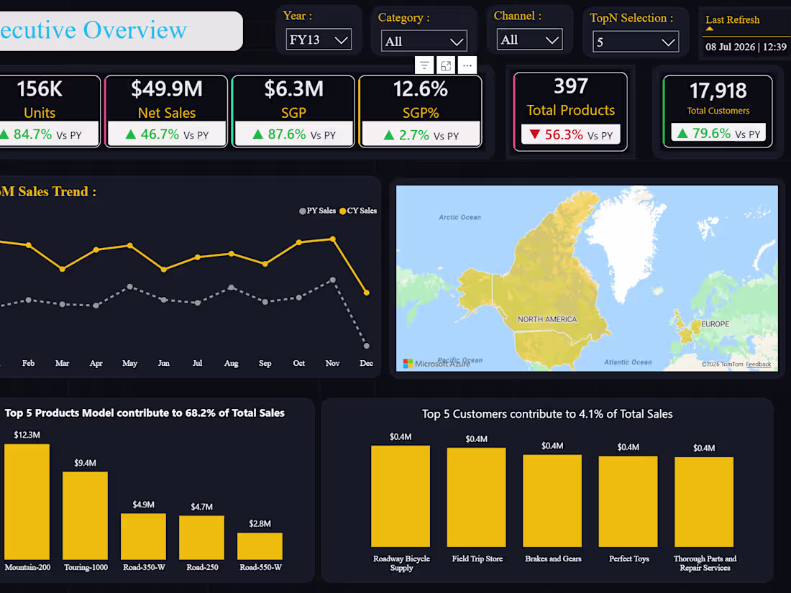Image resolution: width=791 pixels, height=593 pixels.
Task: Select the 12.6% SGP% card
Action: pyautogui.click(x=421, y=111)
